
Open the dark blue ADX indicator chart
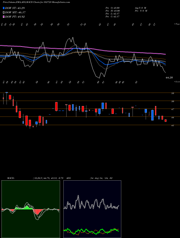tap(92, 209)
